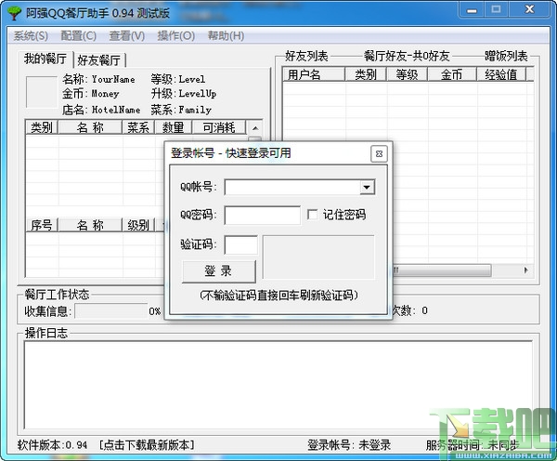Click inside the 操作日志 log box
Viewport: 557px width, 461px height.
(278, 385)
